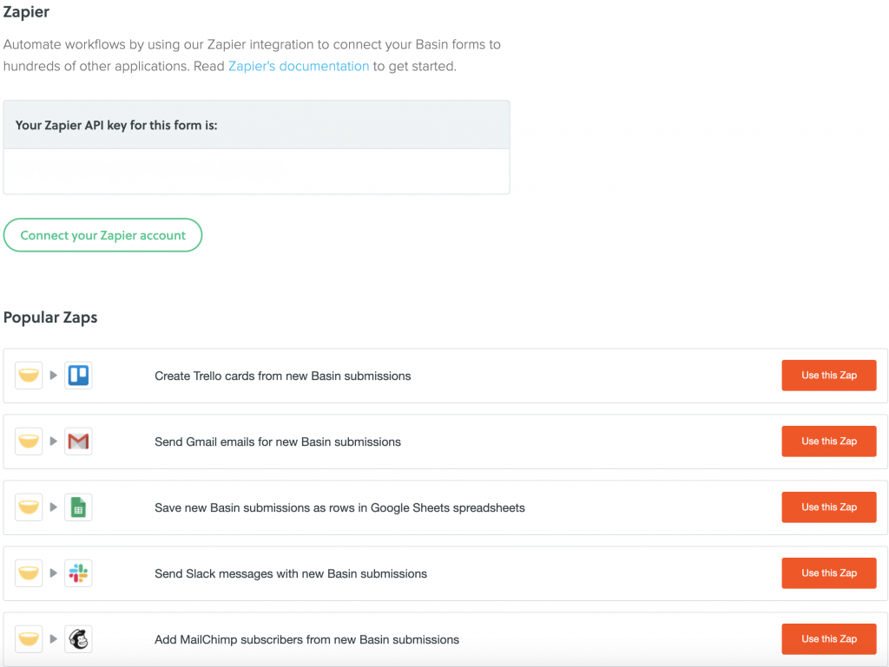Click the Slack app icon
The image size is (889, 667).
click(78, 573)
